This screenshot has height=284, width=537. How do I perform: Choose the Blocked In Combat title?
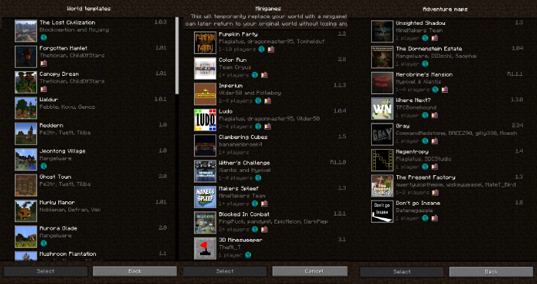pos(244,214)
